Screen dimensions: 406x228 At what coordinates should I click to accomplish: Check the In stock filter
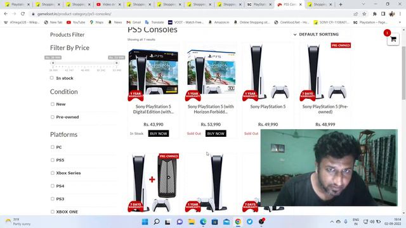click(x=52, y=78)
